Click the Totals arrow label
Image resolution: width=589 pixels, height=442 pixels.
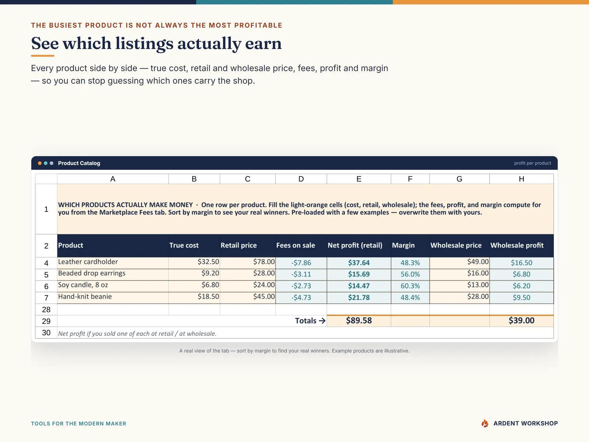pyautogui.click(x=310, y=321)
